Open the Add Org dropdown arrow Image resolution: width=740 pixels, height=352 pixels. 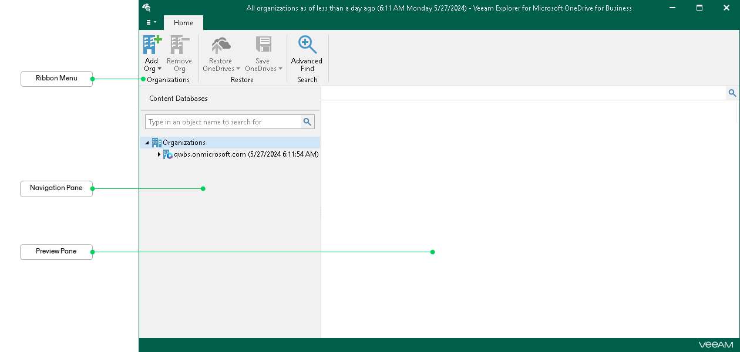[x=159, y=69]
